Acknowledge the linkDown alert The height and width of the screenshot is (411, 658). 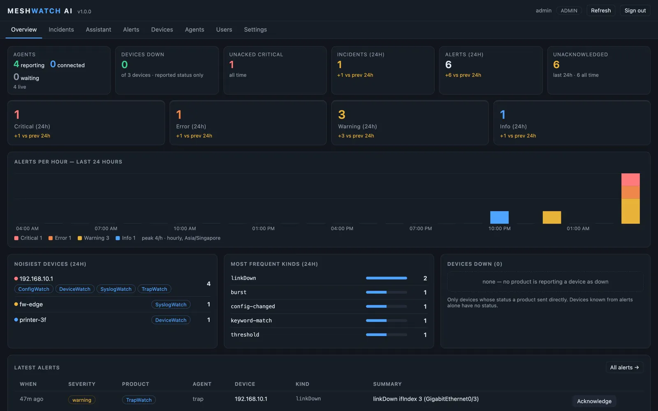pos(594,401)
